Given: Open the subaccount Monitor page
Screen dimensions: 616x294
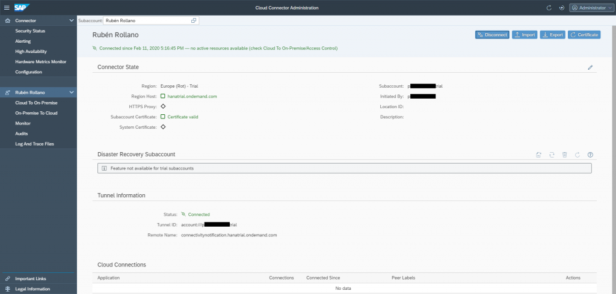Looking at the screenshot, I should tap(23, 123).
